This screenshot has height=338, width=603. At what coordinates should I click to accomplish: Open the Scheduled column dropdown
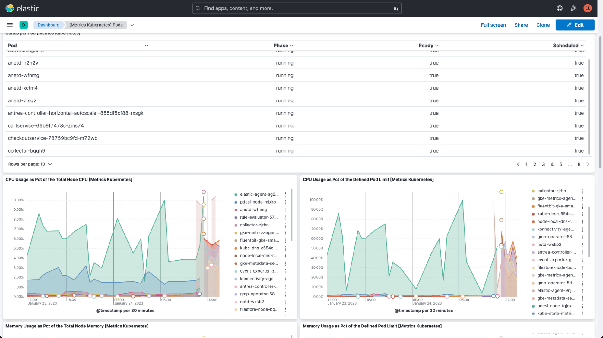coord(582,45)
